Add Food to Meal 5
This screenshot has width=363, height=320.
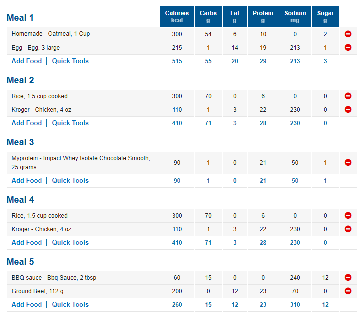(27, 304)
